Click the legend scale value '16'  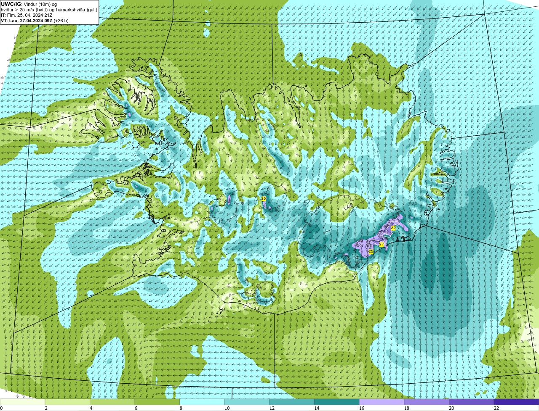click(x=362, y=408)
